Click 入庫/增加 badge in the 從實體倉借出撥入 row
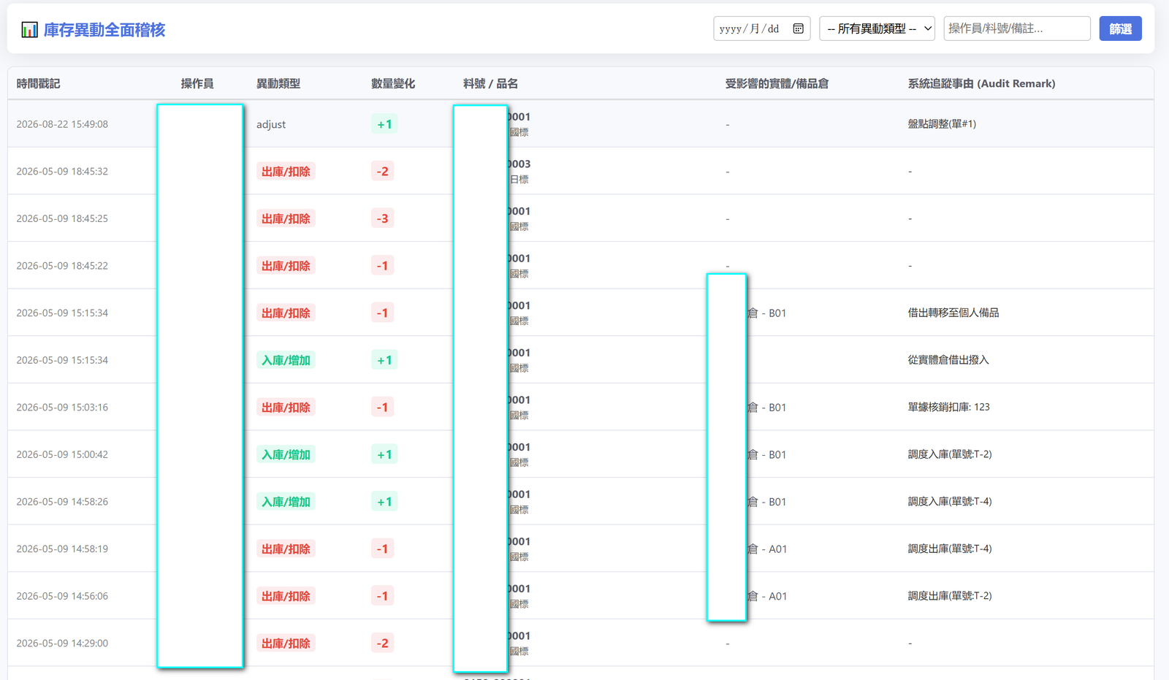 tap(286, 360)
